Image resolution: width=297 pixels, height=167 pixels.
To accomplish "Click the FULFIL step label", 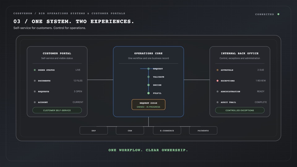I will pos(157,93).
